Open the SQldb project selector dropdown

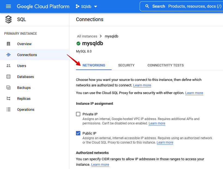tap(87, 7)
